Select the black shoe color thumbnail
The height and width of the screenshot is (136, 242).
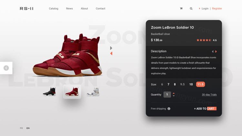(x=49, y=92)
